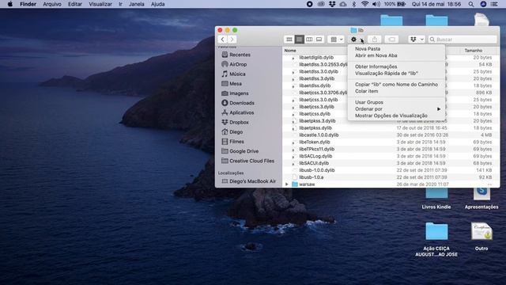Screen dimensions: 506x285
Task: Select file libaetdiglib.dylib
Action: (x=316, y=58)
